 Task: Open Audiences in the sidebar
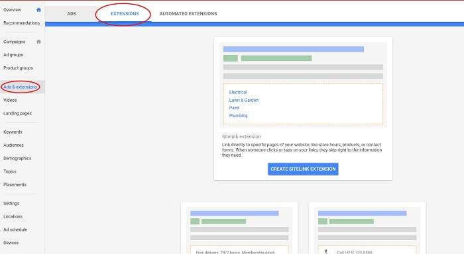(x=13, y=145)
